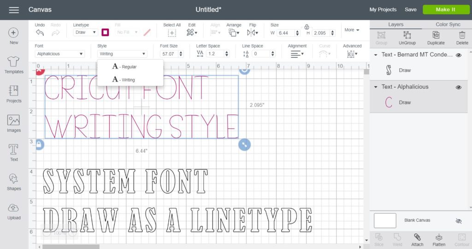Open the Font Alphalicious dropdown
The height and width of the screenshot is (249, 472).
tap(59, 53)
